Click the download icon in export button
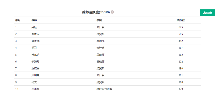The width and height of the screenshot is (219, 100). (x=205, y=13)
